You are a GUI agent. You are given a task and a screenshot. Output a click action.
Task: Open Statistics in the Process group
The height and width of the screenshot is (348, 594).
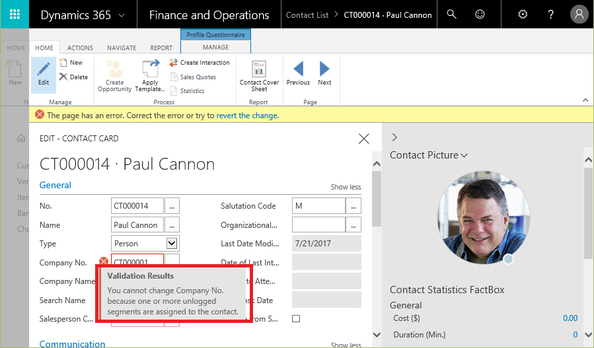point(188,91)
